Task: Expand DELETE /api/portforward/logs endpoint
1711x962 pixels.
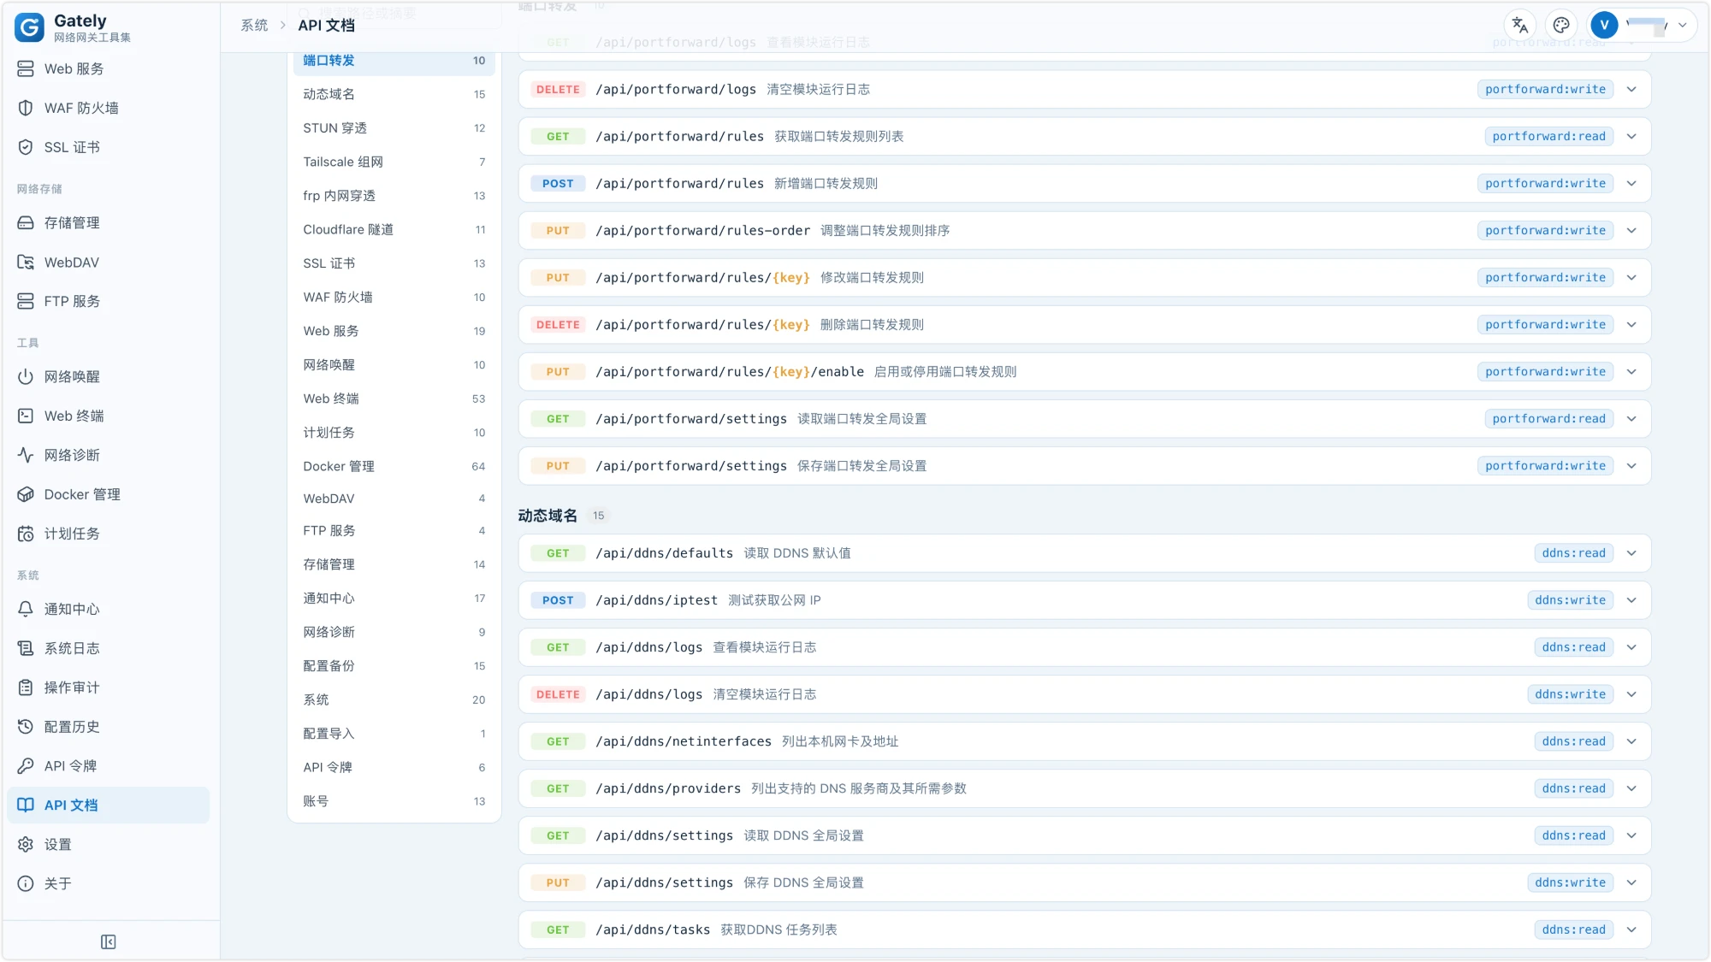Action: pos(1085,90)
